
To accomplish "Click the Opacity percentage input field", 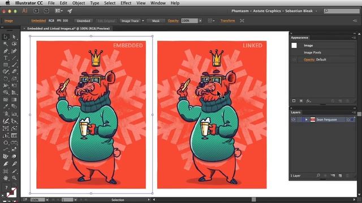I will pos(189,21).
